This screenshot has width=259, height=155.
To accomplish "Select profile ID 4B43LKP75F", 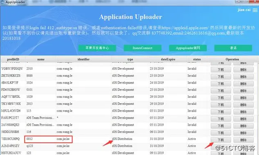I will pyautogui.click(x=10, y=82).
